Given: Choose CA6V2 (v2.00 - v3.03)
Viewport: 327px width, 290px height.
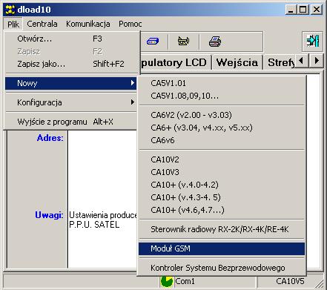Looking at the screenshot, I should tap(222, 115).
